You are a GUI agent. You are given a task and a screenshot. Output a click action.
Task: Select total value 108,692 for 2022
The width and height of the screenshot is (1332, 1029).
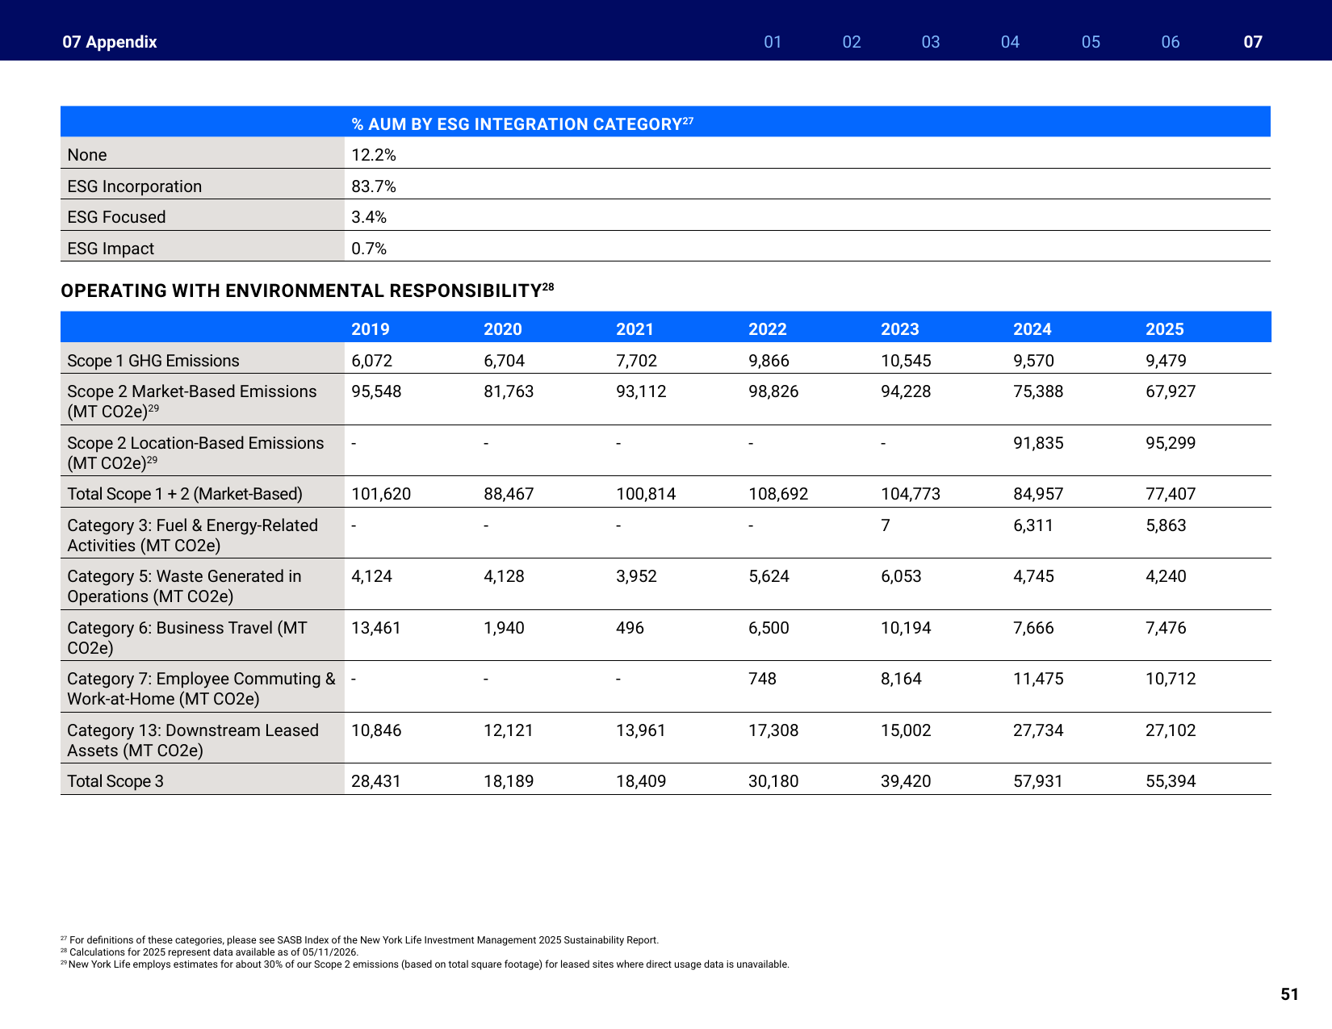coord(778,494)
